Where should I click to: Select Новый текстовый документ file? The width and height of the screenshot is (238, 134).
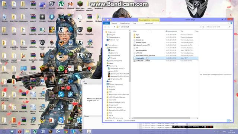point(145,55)
